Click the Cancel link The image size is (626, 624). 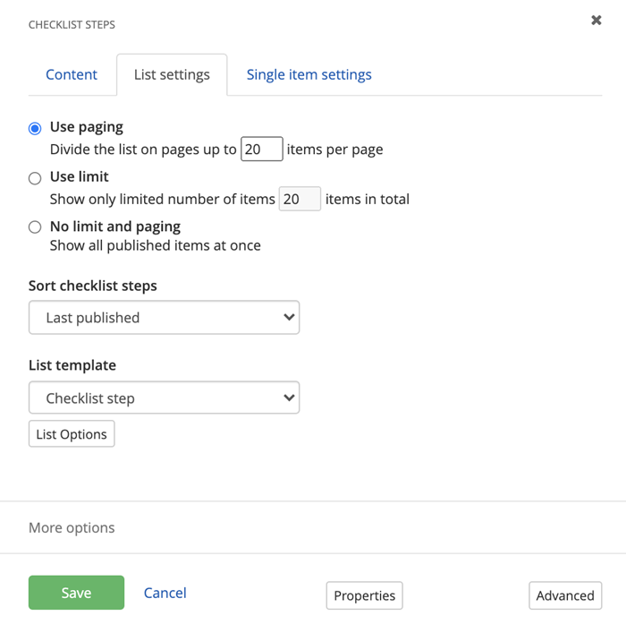coord(165,593)
